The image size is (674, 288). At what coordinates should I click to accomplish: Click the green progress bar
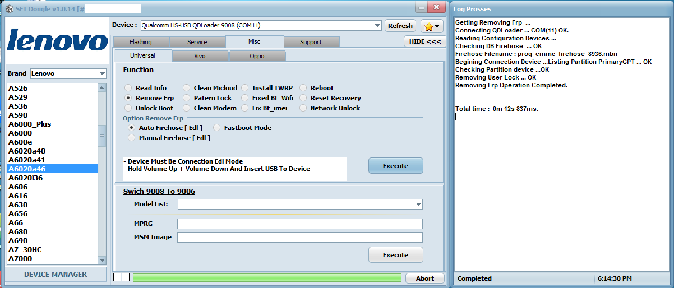(267, 278)
